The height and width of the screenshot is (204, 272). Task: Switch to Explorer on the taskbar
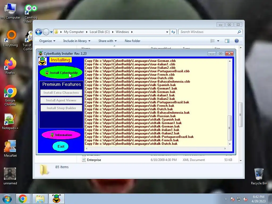[x=40, y=199]
